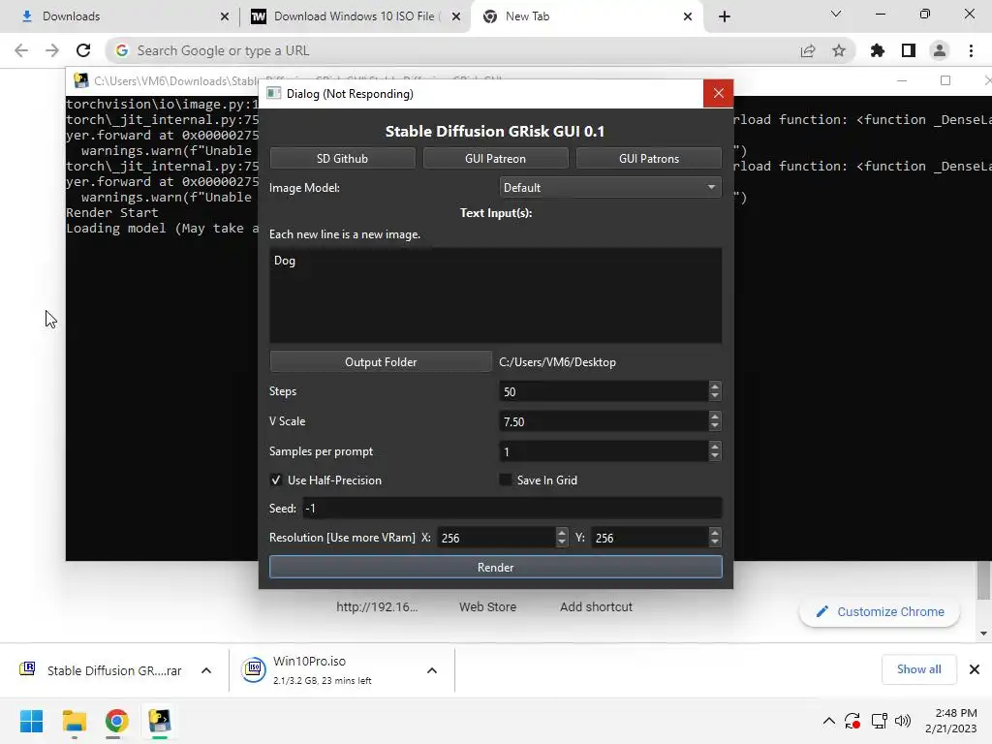
Task: Increase the Resolution X value
Action: point(562,533)
